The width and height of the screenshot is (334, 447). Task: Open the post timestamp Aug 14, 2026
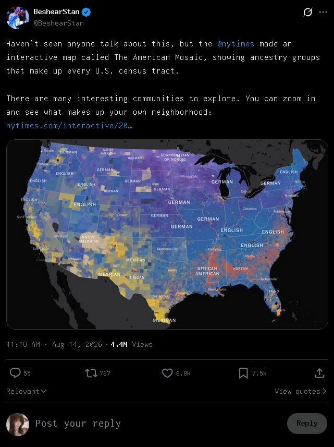click(x=77, y=344)
